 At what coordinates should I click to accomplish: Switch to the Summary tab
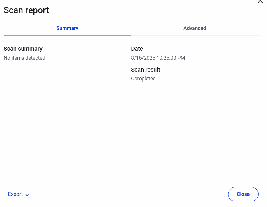(67, 28)
